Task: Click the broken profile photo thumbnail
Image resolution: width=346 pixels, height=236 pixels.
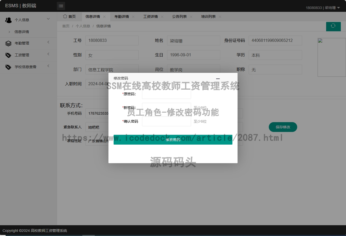Action: tap(332, 57)
